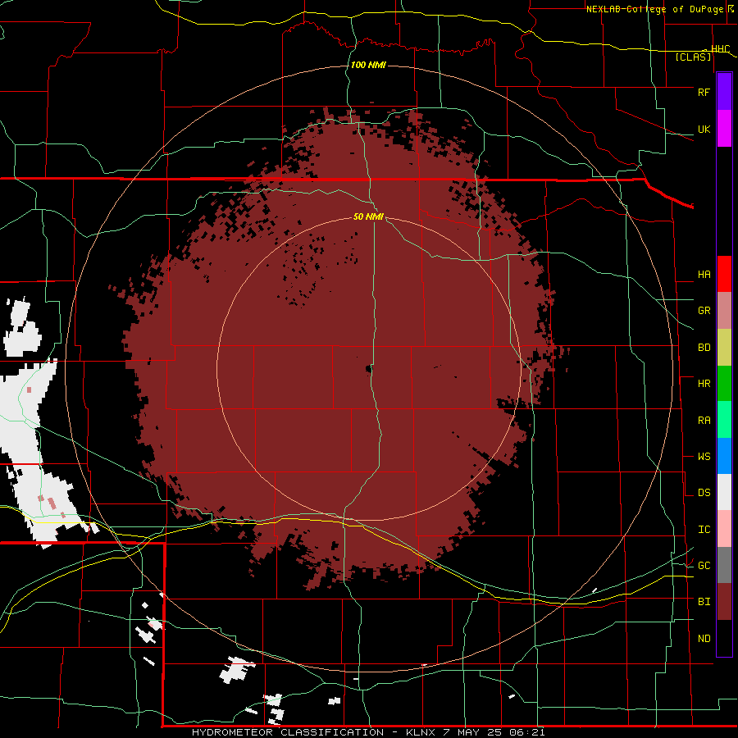Click the WS blue legend color swatch

pyautogui.click(x=724, y=456)
